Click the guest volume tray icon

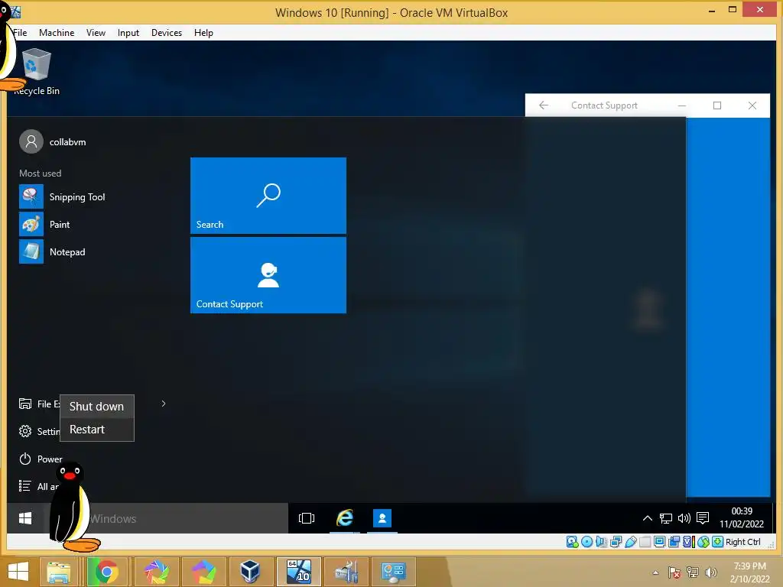tap(684, 518)
